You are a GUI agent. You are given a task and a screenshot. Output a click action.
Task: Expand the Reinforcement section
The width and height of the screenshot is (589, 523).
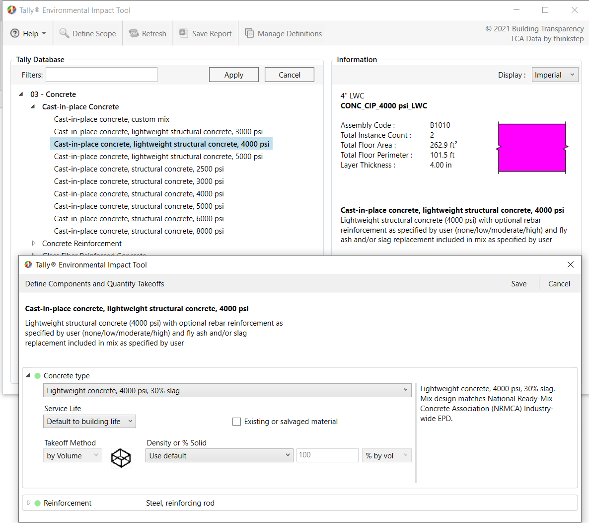[x=28, y=503]
